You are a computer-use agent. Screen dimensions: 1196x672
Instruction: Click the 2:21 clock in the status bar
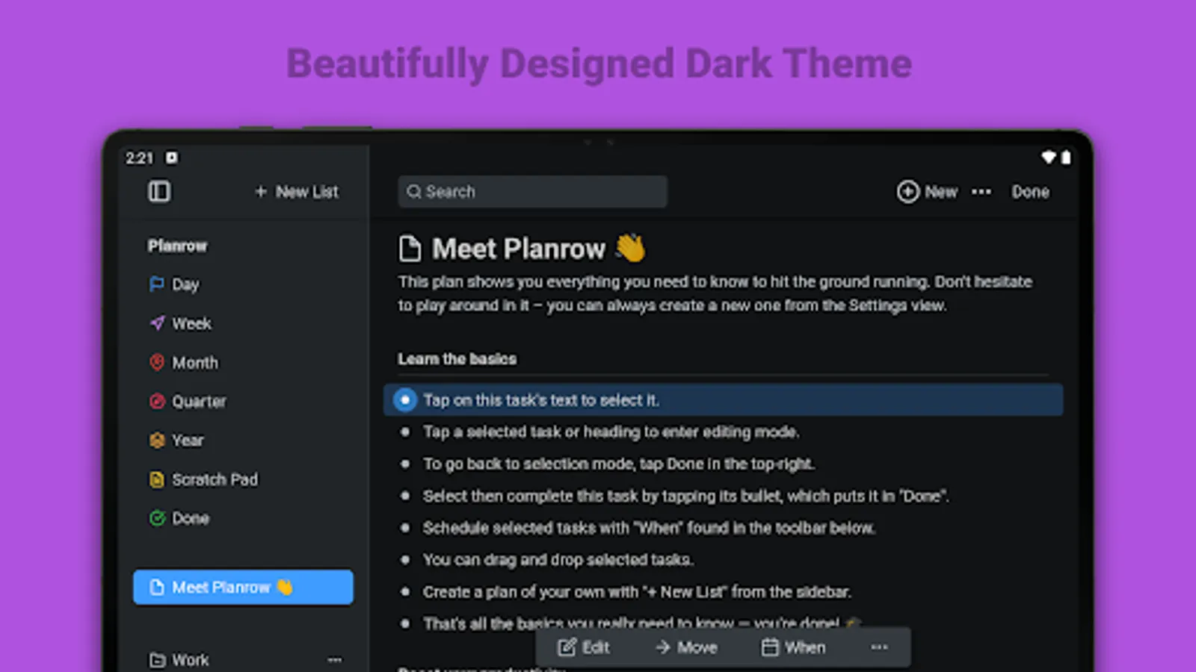[x=139, y=158]
